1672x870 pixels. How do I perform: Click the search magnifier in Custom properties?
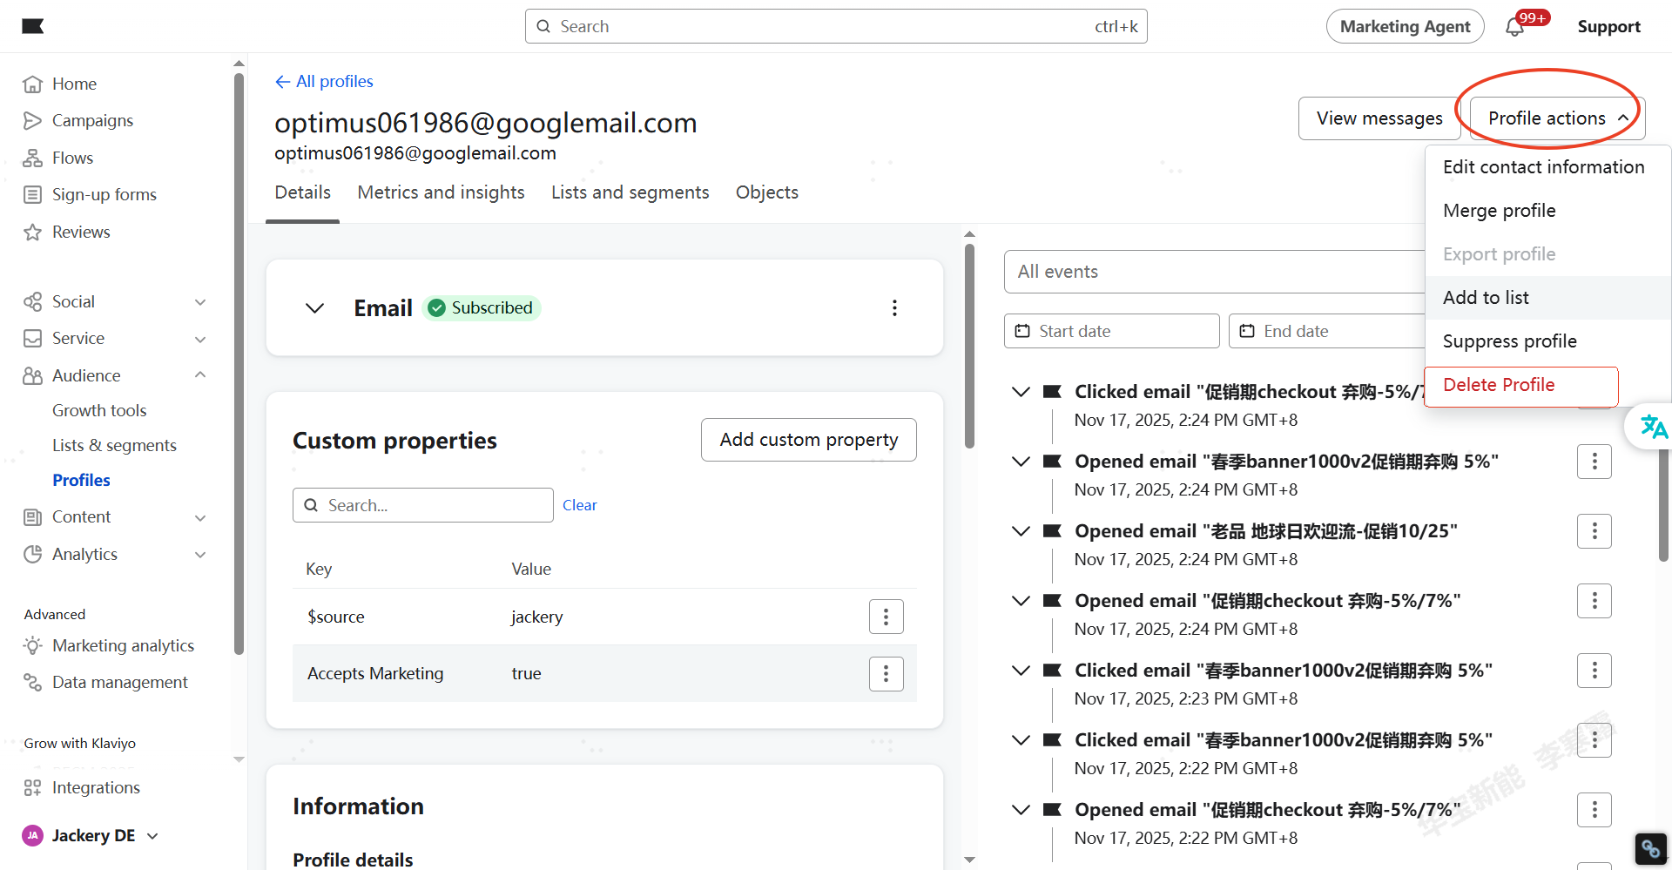[x=311, y=505]
